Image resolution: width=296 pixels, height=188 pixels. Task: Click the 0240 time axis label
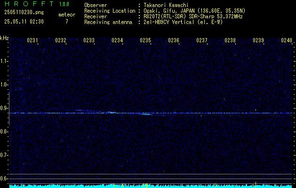287,40
